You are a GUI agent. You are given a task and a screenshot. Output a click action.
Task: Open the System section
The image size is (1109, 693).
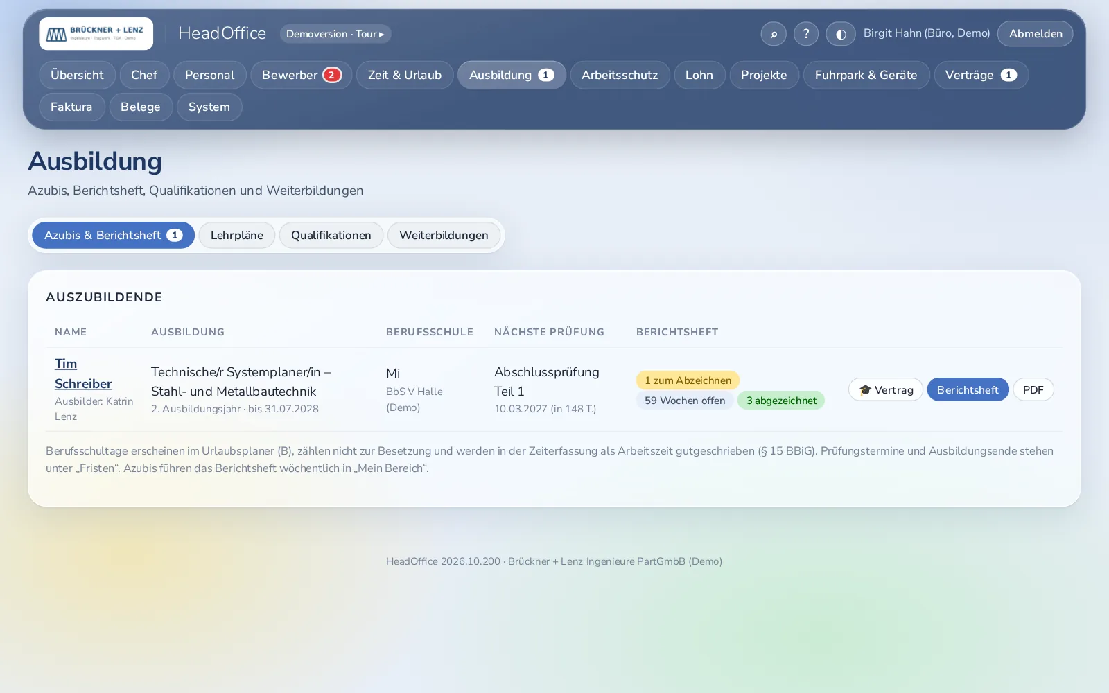(x=209, y=107)
